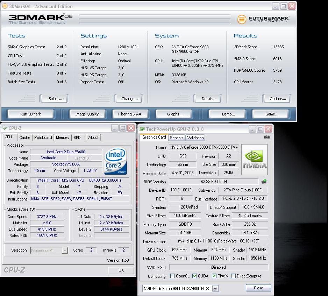Minimize the GPU-Z window

(x=252, y=129)
